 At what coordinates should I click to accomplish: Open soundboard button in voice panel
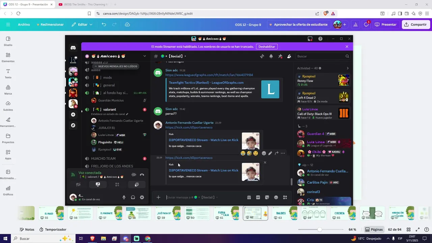137,185
